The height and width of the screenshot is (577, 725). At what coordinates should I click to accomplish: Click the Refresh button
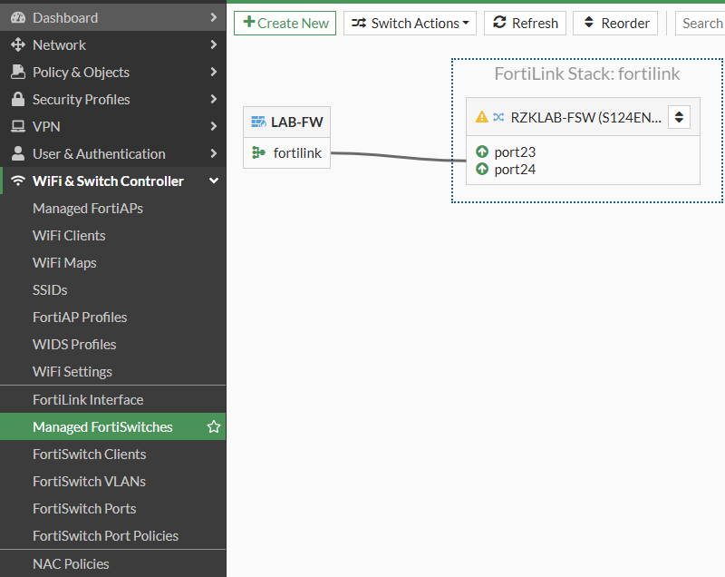(525, 24)
